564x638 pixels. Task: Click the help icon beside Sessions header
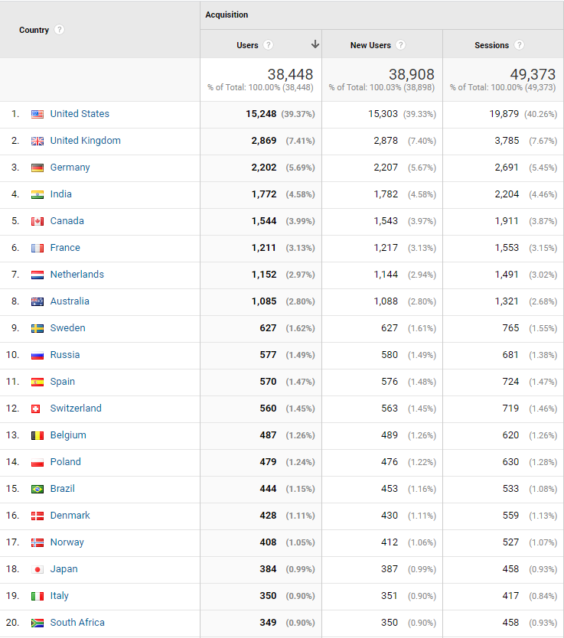520,45
